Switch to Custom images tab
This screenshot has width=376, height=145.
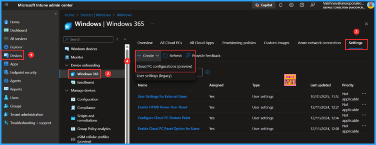[x=276, y=43]
